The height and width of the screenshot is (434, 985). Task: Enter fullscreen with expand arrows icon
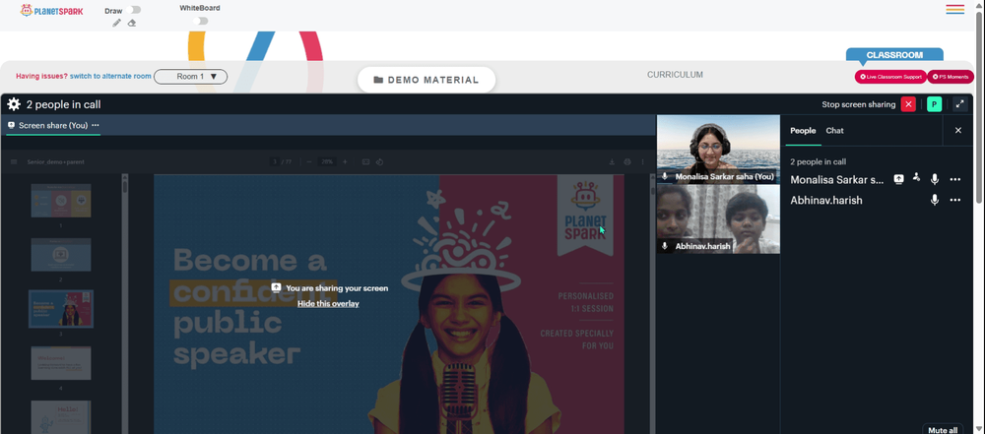tap(959, 104)
